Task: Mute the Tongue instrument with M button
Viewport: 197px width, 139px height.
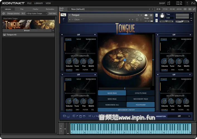Action: tap(157, 21)
